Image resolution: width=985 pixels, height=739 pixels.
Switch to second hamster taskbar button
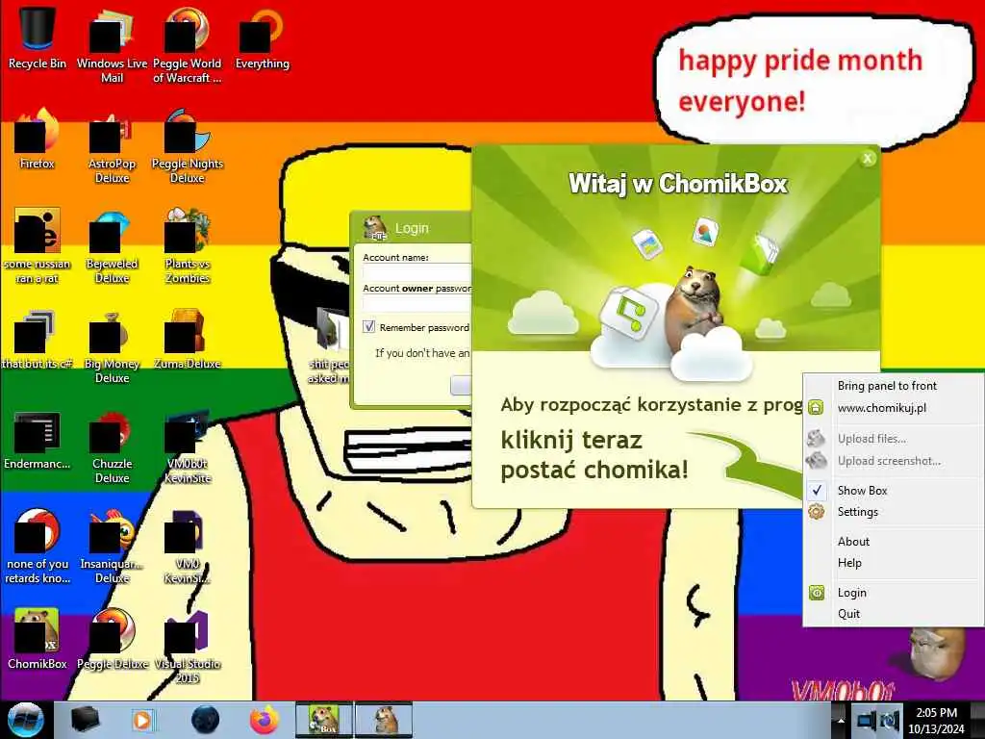click(x=384, y=720)
